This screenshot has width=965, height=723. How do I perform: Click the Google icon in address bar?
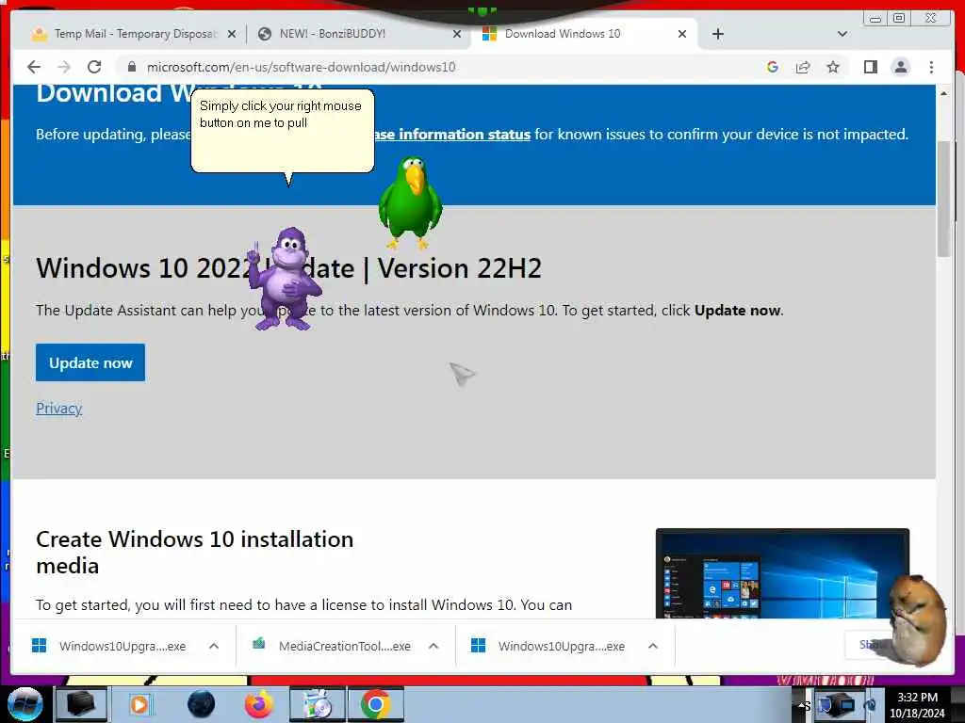[x=773, y=67]
